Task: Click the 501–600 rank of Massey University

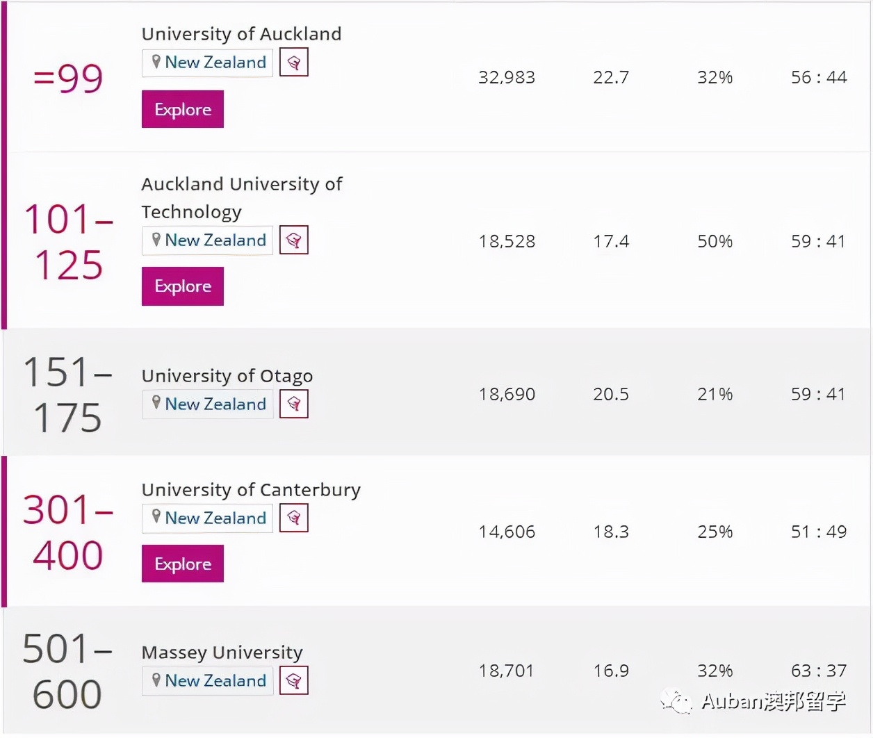Action: pos(67,671)
